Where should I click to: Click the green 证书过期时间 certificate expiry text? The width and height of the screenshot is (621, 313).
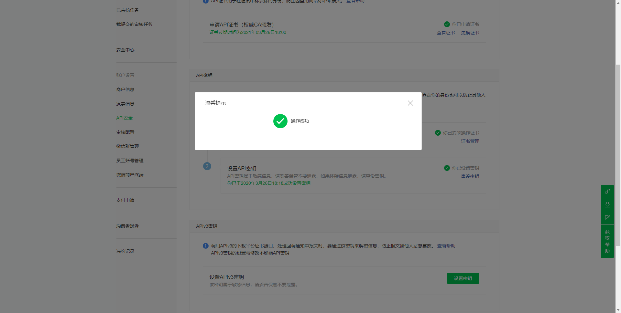coord(248,32)
